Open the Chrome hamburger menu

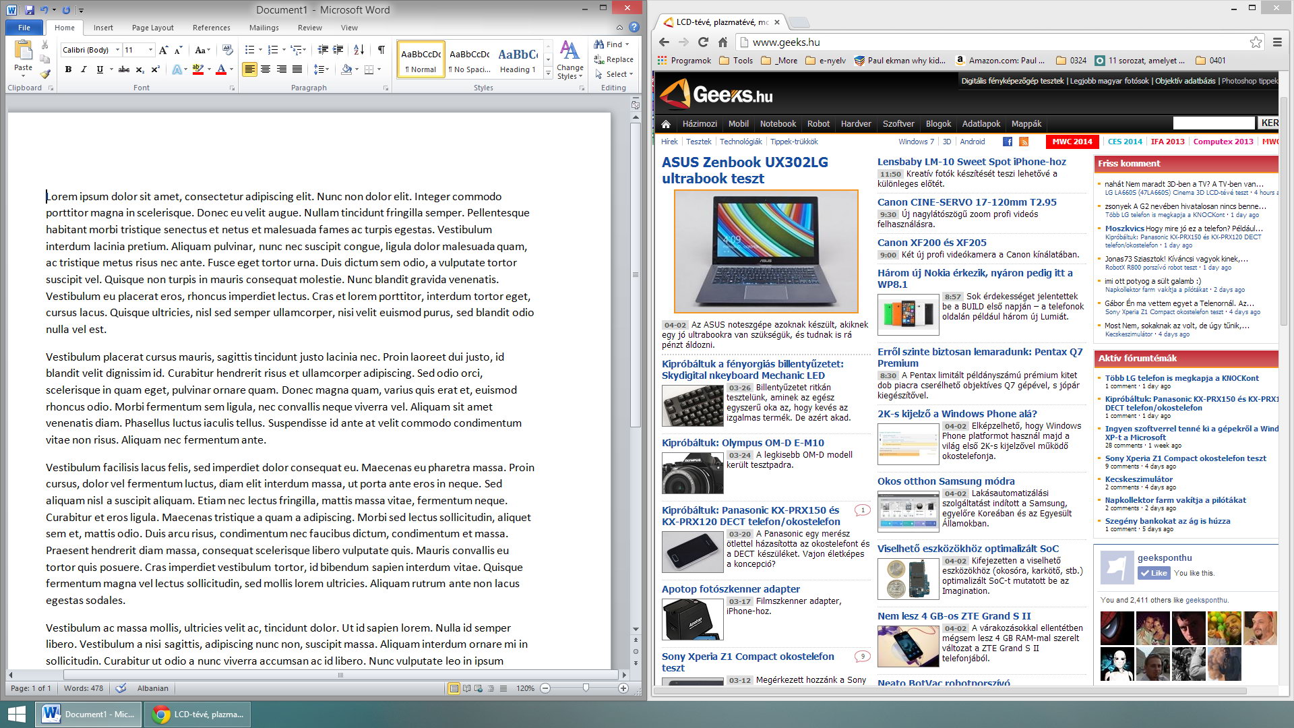point(1277,42)
